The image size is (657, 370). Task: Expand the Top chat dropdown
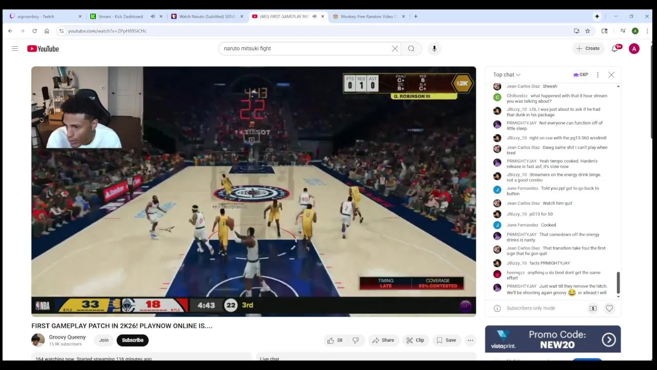point(507,75)
